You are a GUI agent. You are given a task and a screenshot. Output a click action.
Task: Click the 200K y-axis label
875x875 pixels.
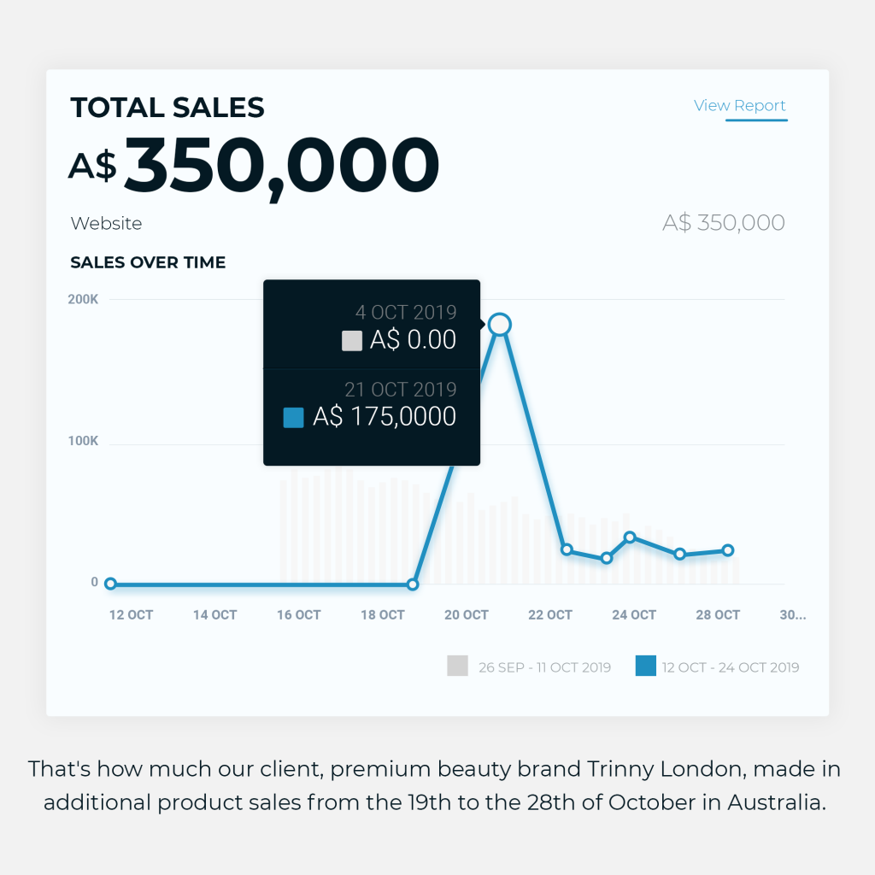[83, 299]
